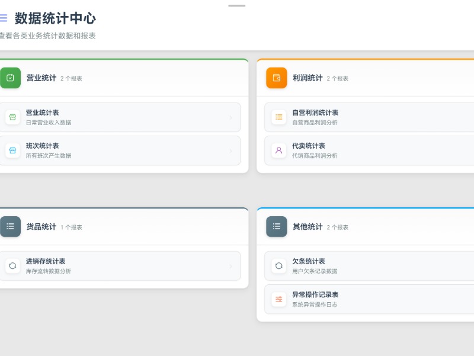Viewport: 474px width, 356px height.
Task: Click the refresh icon beside 进销存统计表
Action: [12, 265]
